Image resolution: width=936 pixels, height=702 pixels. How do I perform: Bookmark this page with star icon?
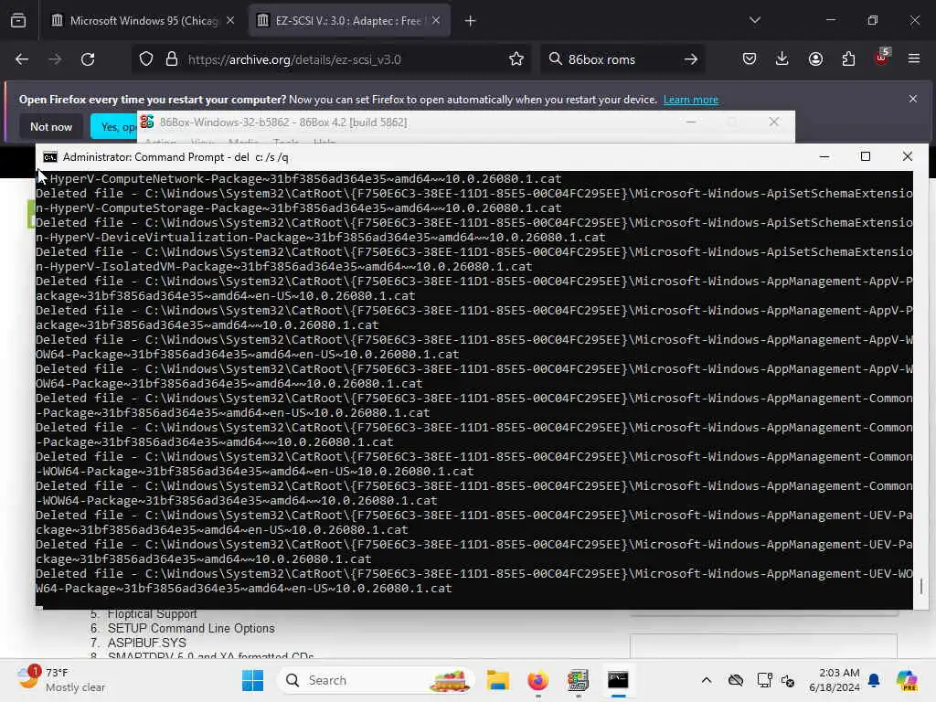coord(516,59)
